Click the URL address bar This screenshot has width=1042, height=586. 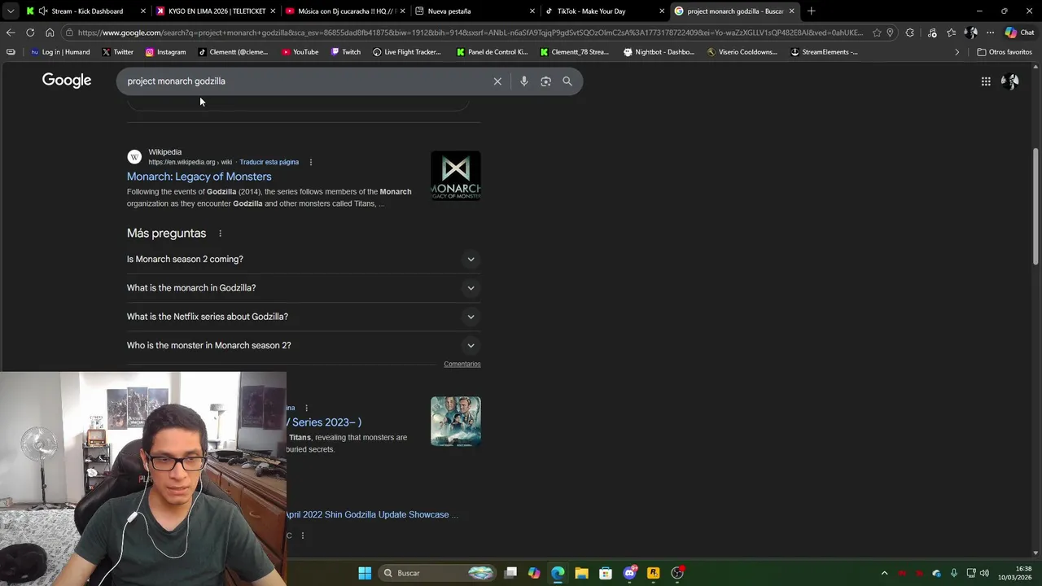click(x=471, y=33)
